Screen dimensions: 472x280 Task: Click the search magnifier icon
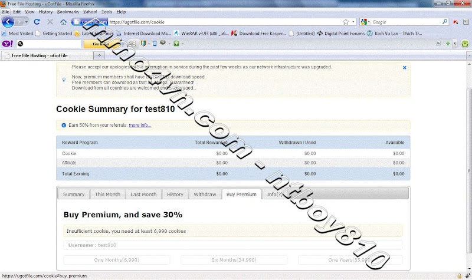coord(445,22)
